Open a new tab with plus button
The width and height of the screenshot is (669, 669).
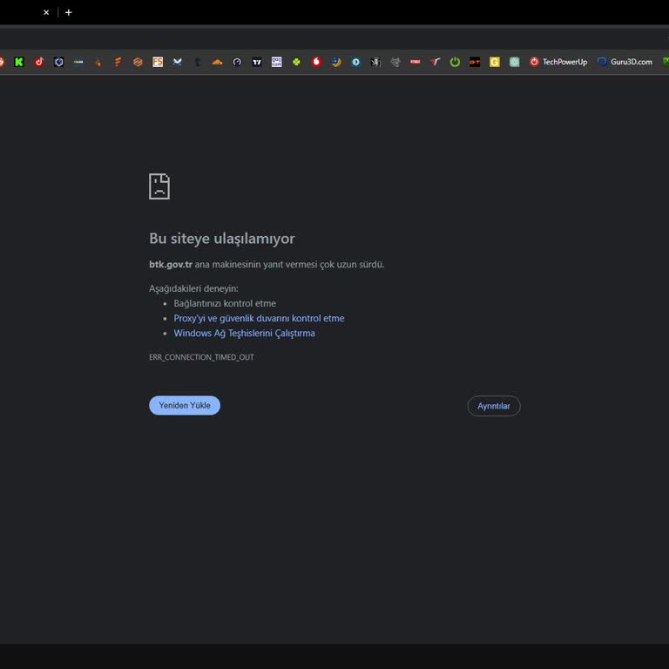[x=68, y=12]
